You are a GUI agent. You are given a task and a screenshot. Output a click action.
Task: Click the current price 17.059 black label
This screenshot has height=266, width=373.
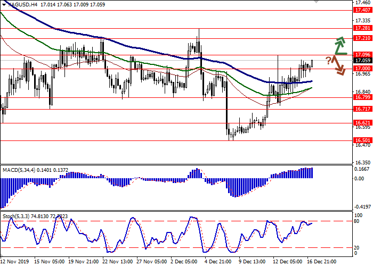pos(362,61)
